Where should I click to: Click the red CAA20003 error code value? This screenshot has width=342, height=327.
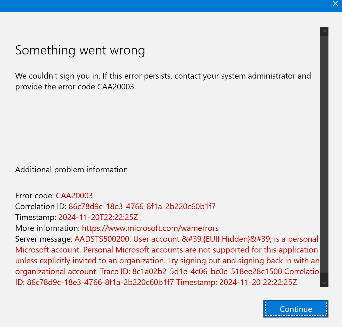pos(74,196)
